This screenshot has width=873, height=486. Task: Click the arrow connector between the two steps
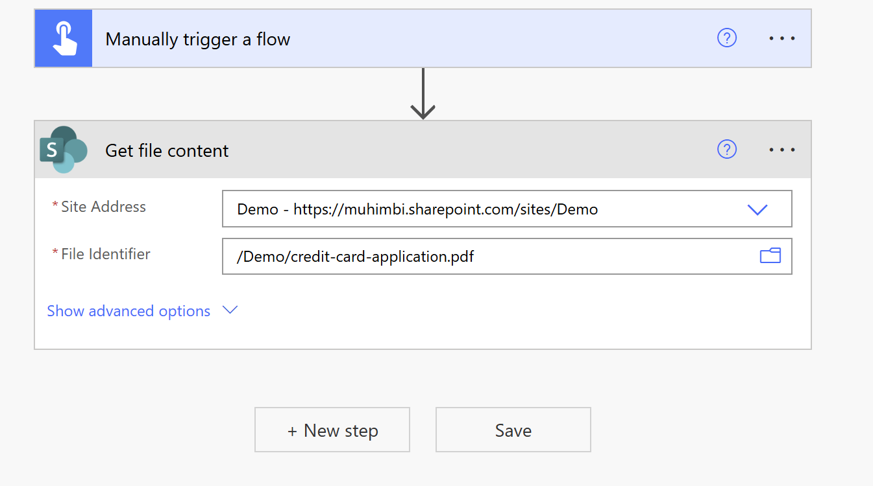click(x=423, y=93)
